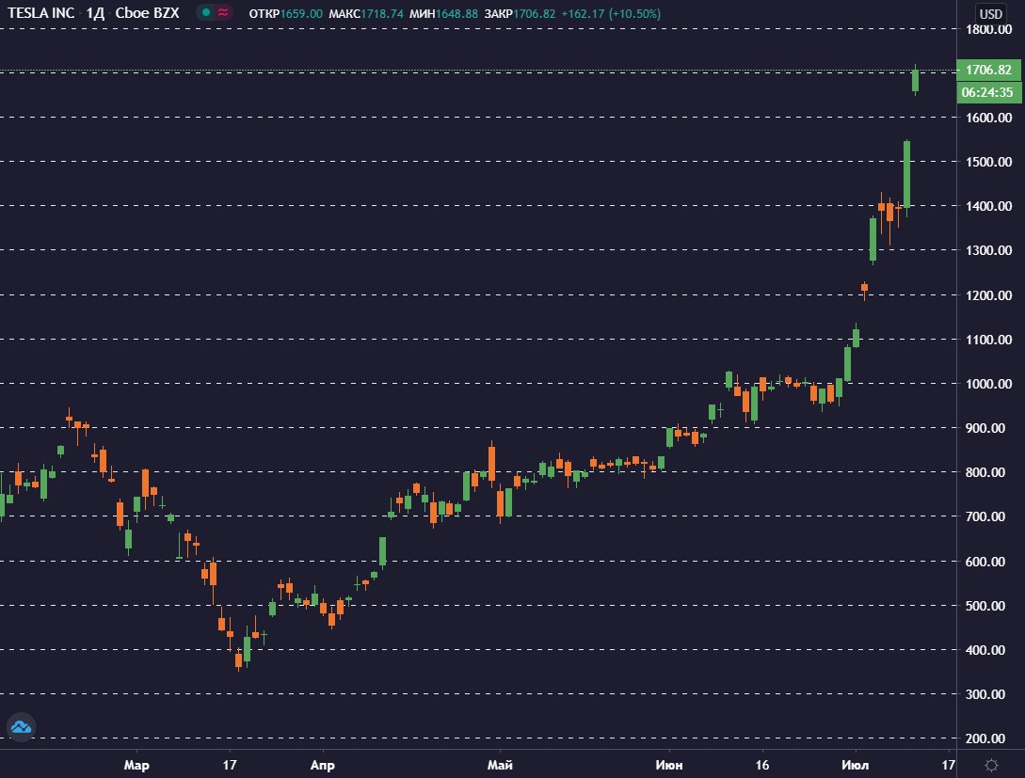Click the 1200.00 price scale label
This screenshot has height=778, width=1025.
988,295
